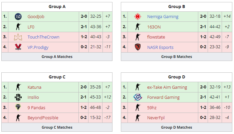Image resolution: width=234 pixels, height=134 pixels.
Task: Click the 9 Pandas team logo
Action: click(x=18, y=108)
